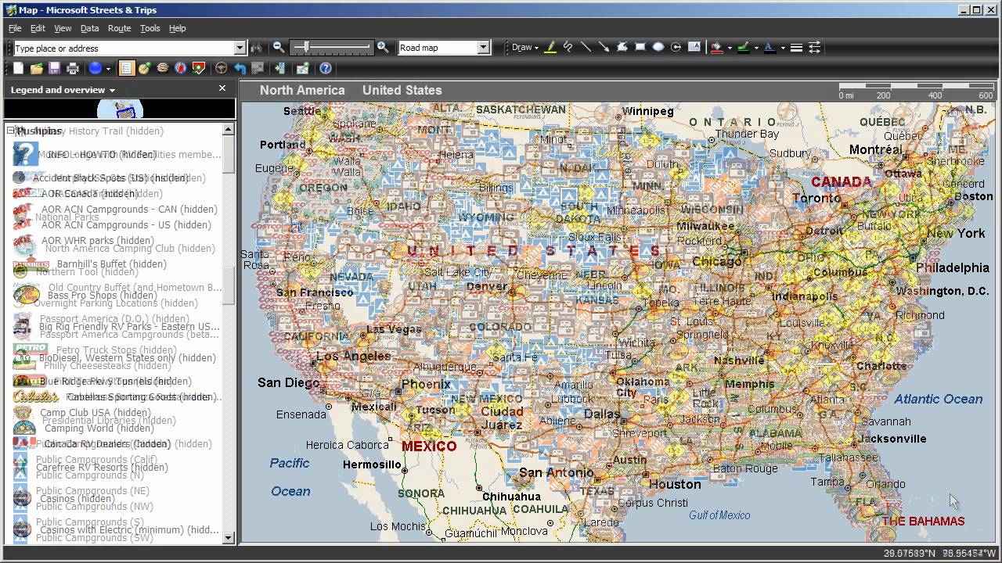
Task: Click the United States breadcrumb link
Action: [402, 90]
